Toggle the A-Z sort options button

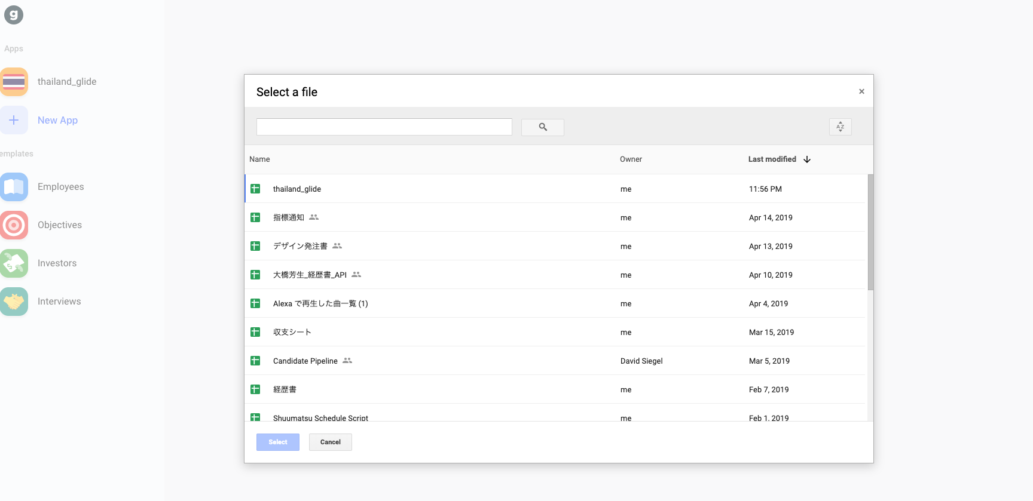[841, 127]
